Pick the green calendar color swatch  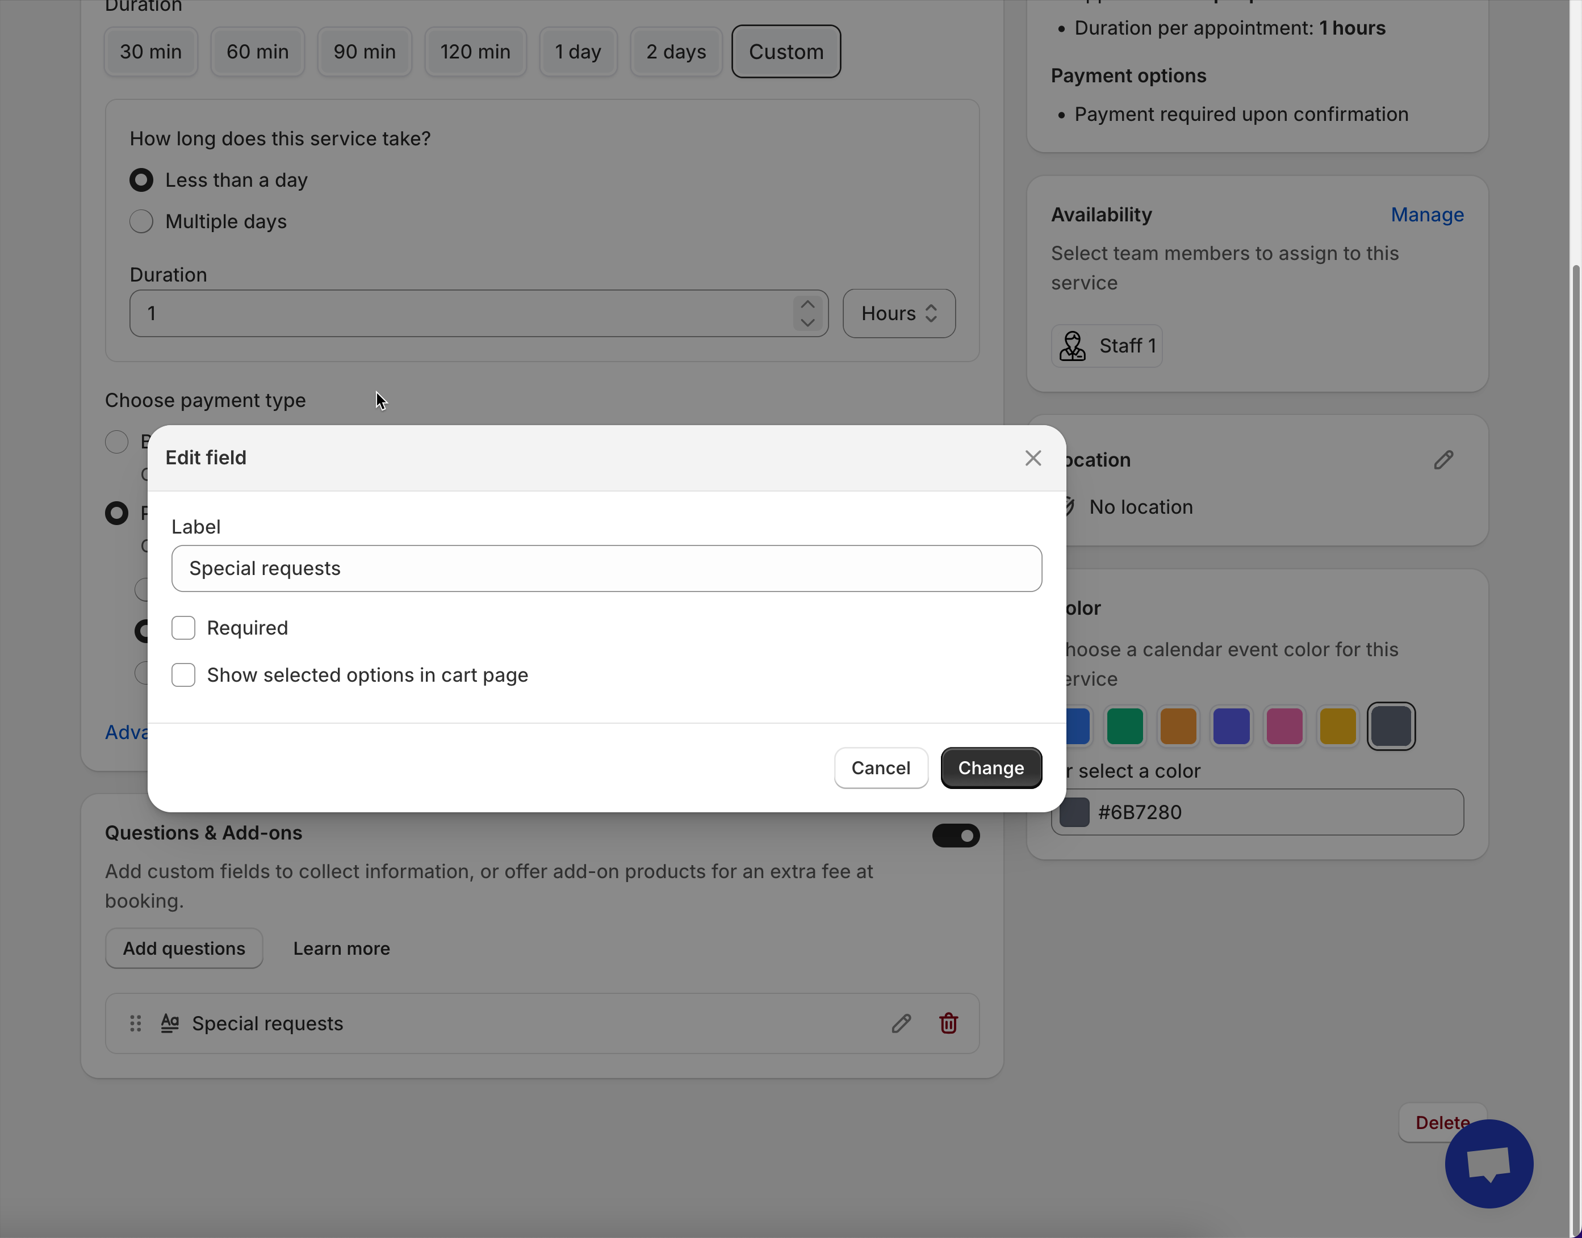[1124, 725]
